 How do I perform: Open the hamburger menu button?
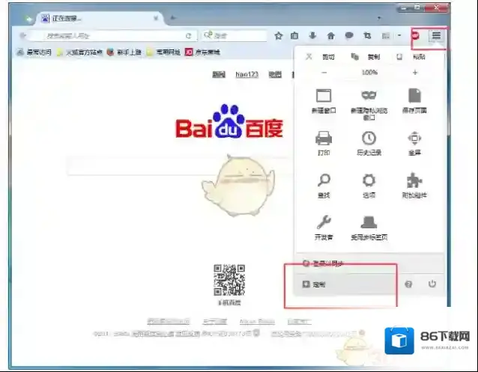click(436, 36)
